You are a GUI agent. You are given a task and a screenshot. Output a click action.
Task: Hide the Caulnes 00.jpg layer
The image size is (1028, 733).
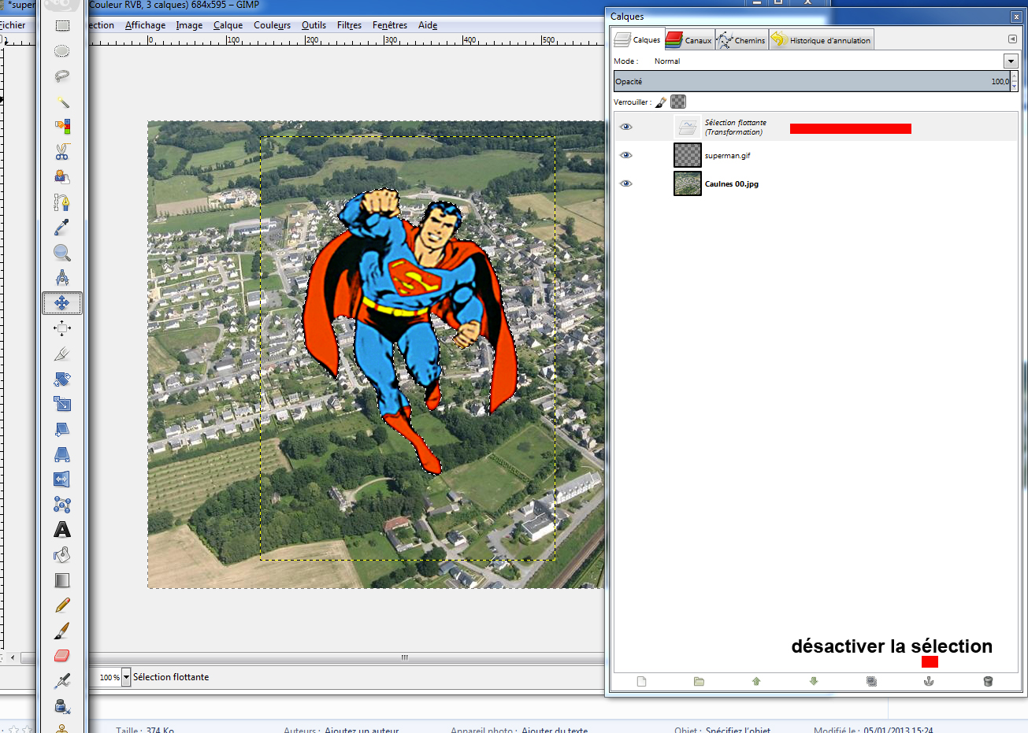pos(626,183)
